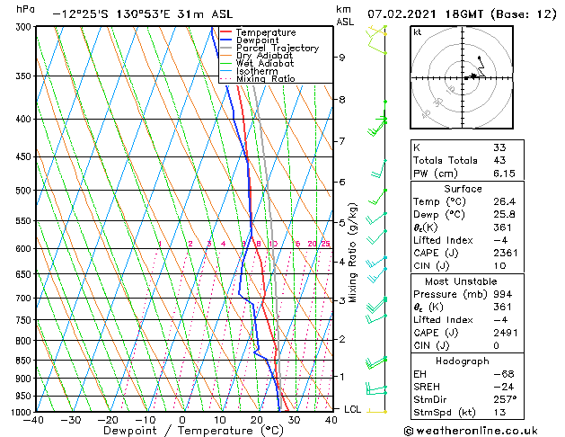Click the 300 hPa pressure axis label
The image size is (565, 437).
click(25, 27)
